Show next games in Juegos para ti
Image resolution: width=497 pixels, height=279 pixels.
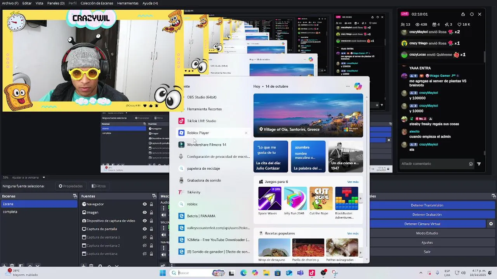(x=360, y=198)
